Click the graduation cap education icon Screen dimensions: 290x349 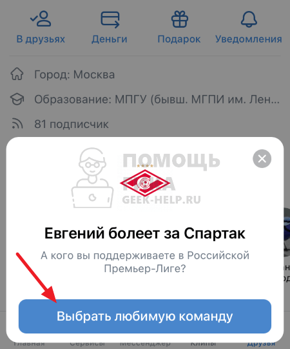click(17, 100)
